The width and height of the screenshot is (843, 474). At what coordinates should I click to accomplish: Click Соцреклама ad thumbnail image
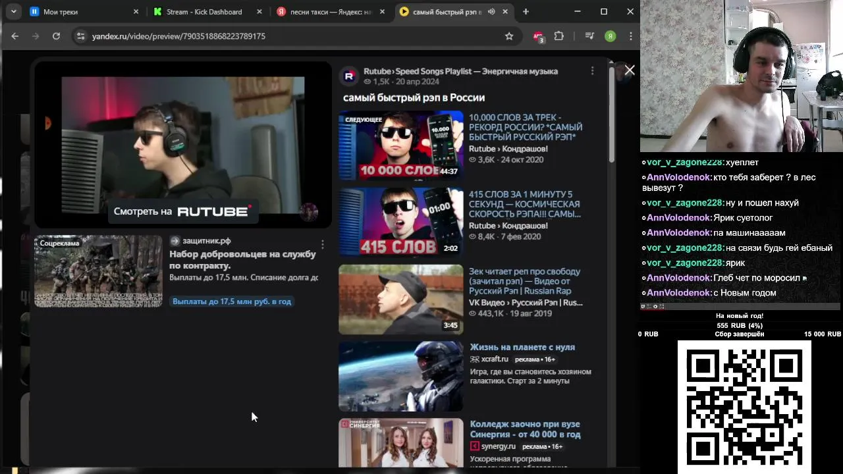(98, 271)
